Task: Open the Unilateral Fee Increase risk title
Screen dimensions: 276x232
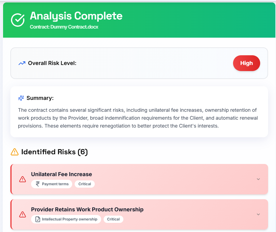Action: [x=62, y=174]
